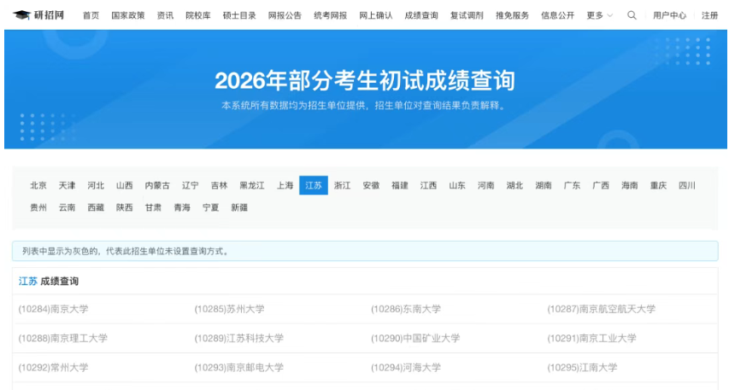Select the 江苏 province tab
Screen dimensions: 729x390
[314, 185]
